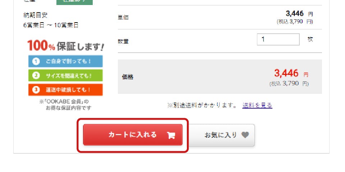345x172 pixels.
Task: Click the OOKABE会員 guarantee note text
Action: 65,105
